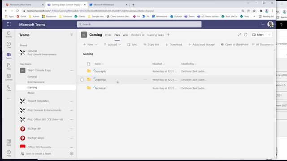
Task: Switch to the Wiki tab
Action: click(126, 35)
